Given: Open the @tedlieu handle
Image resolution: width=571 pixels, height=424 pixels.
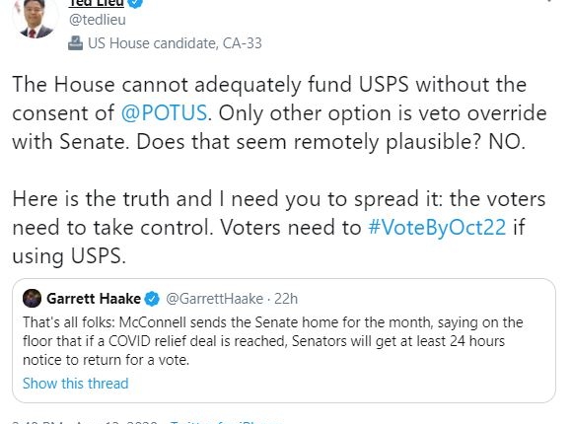Looking at the screenshot, I should [98, 20].
